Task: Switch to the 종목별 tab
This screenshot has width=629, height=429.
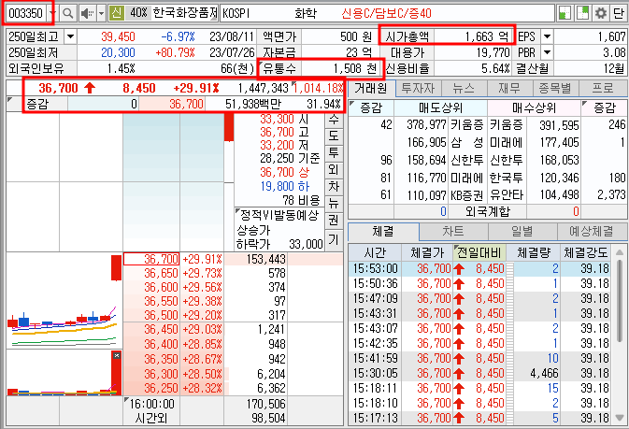Action: tap(555, 88)
